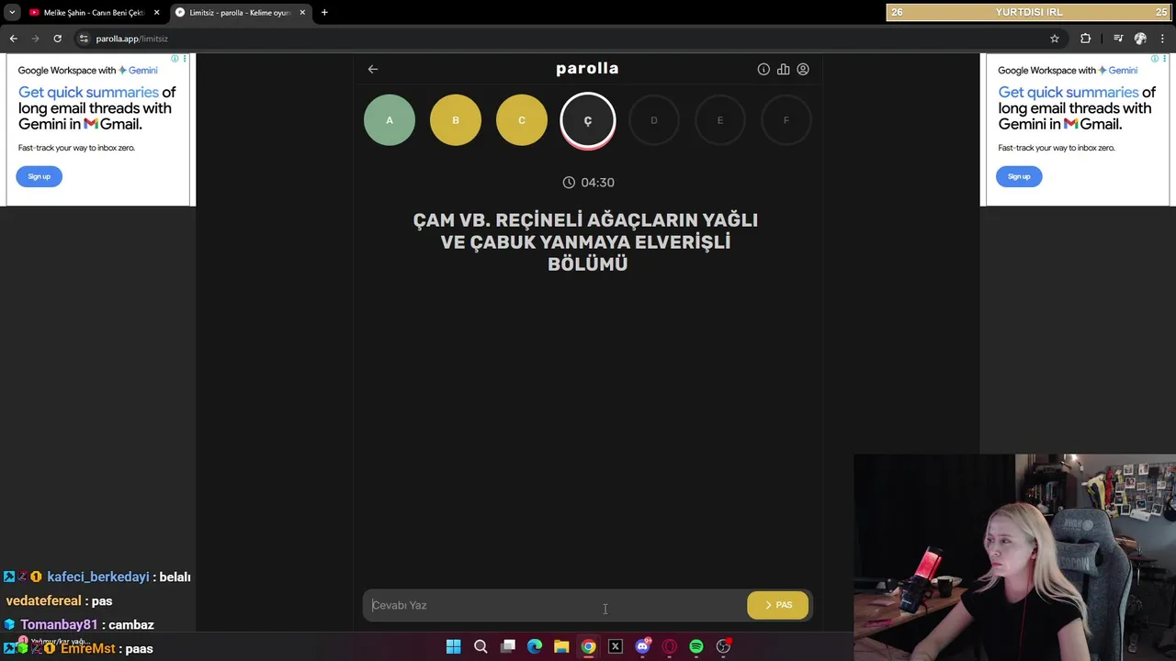Open the media controls icon
The width and height of the screenshot is (1176, 661).
[x=1118, y=39]
